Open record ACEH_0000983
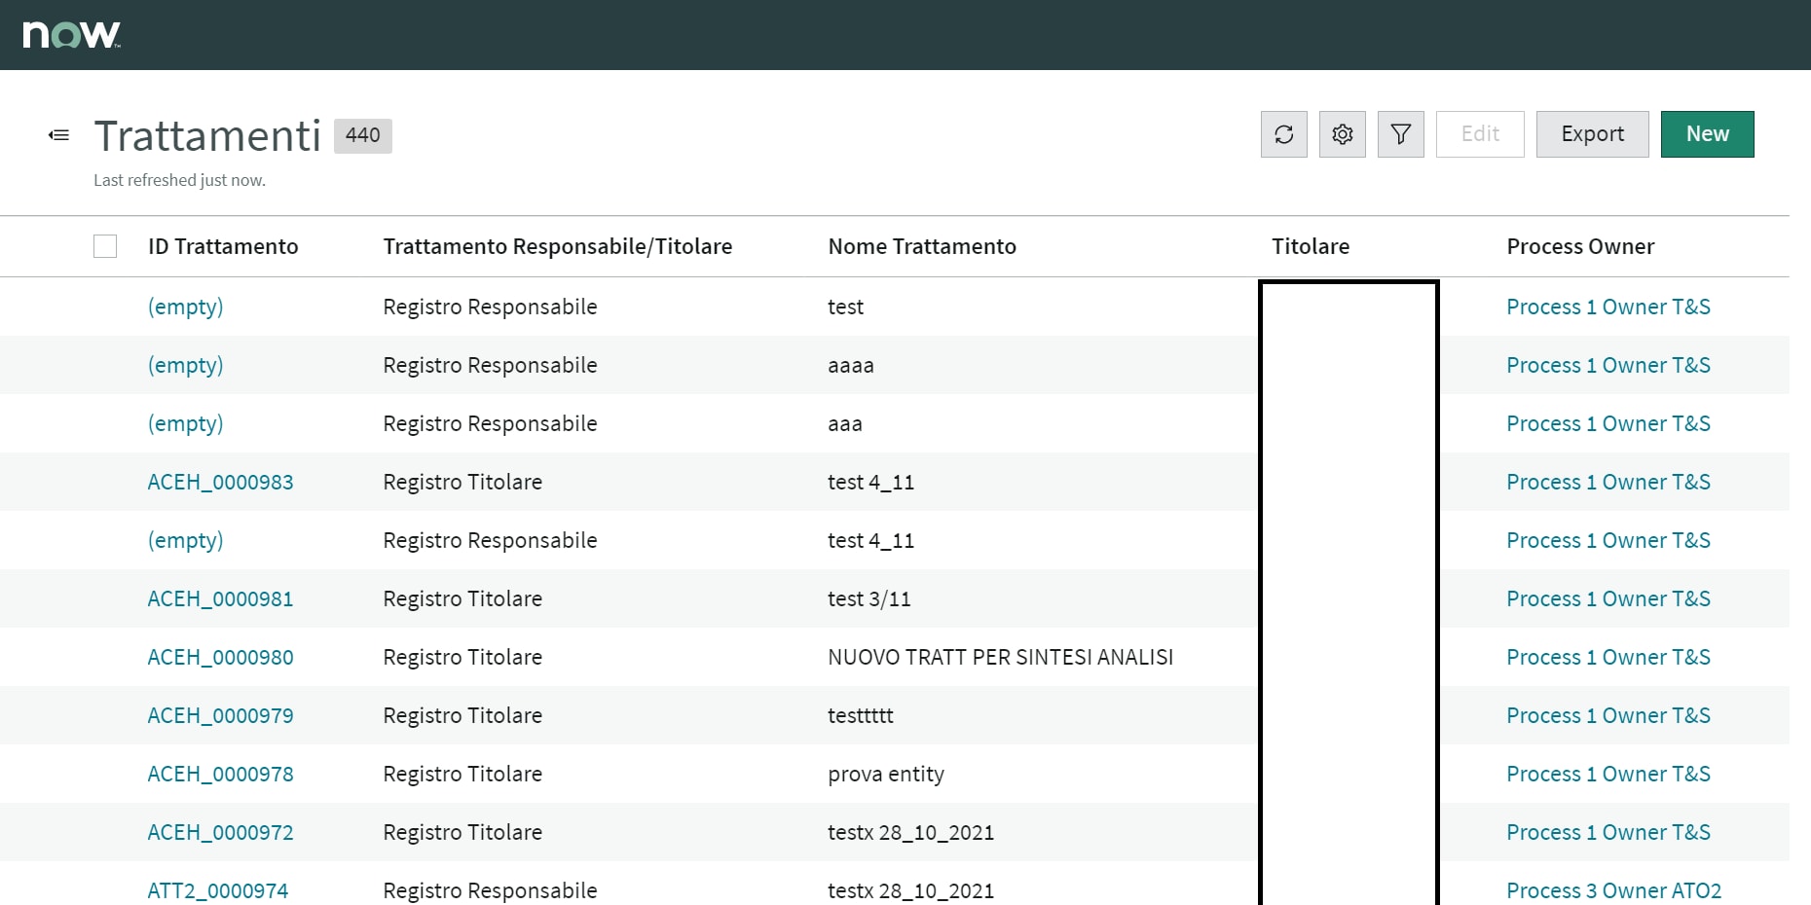This screenshot has width=1811, height=905. pos(220,482)
